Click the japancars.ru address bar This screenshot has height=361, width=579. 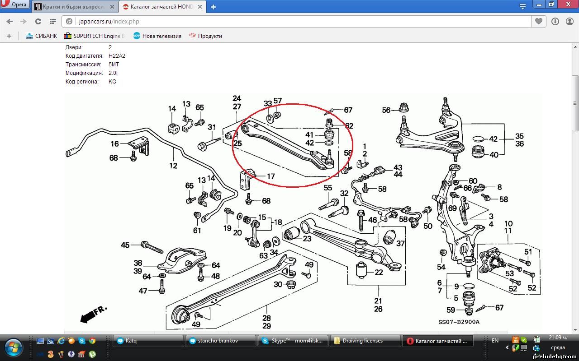point(294,21)
